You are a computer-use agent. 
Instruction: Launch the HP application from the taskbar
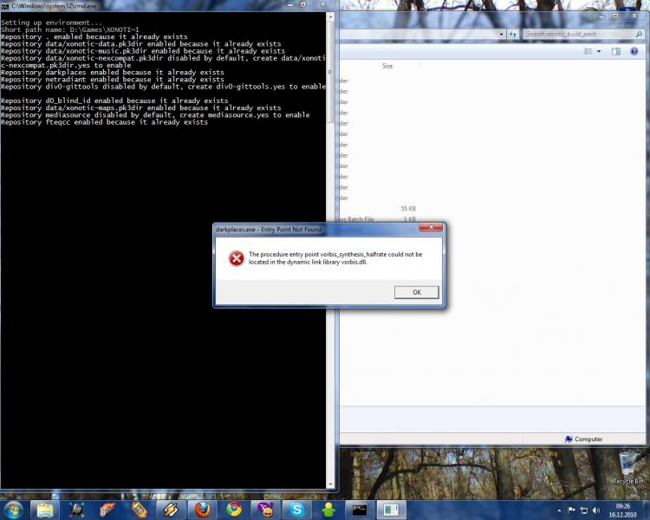76,510
